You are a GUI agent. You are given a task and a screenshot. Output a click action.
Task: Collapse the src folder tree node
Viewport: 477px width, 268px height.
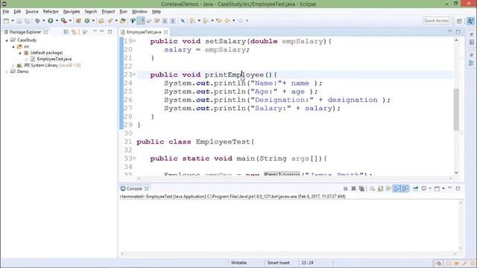tap(13, 46)
